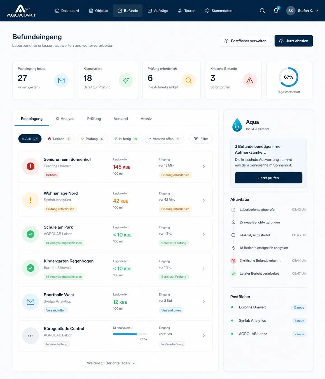Click red alert icon for Seniorenheim Sonnenhof
The image size is (325, 379).
pos(31,166)
